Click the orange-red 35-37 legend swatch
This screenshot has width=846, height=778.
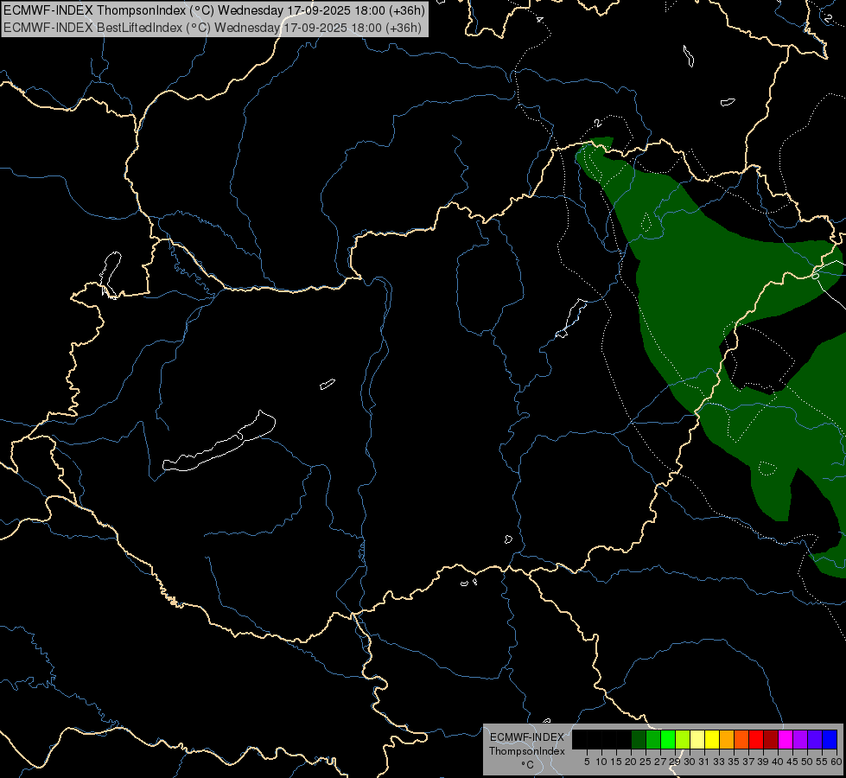click(x=741, y=739)
